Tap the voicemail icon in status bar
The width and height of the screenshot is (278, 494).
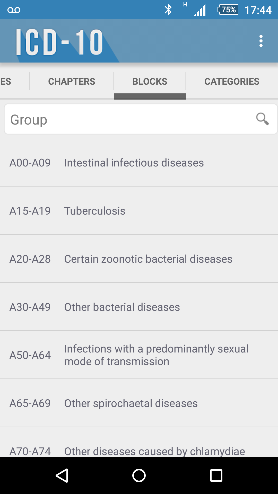point(14,10)
